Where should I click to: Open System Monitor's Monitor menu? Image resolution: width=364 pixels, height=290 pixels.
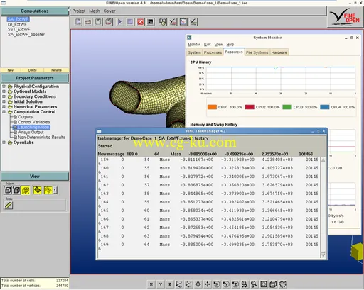pos(194,45)
